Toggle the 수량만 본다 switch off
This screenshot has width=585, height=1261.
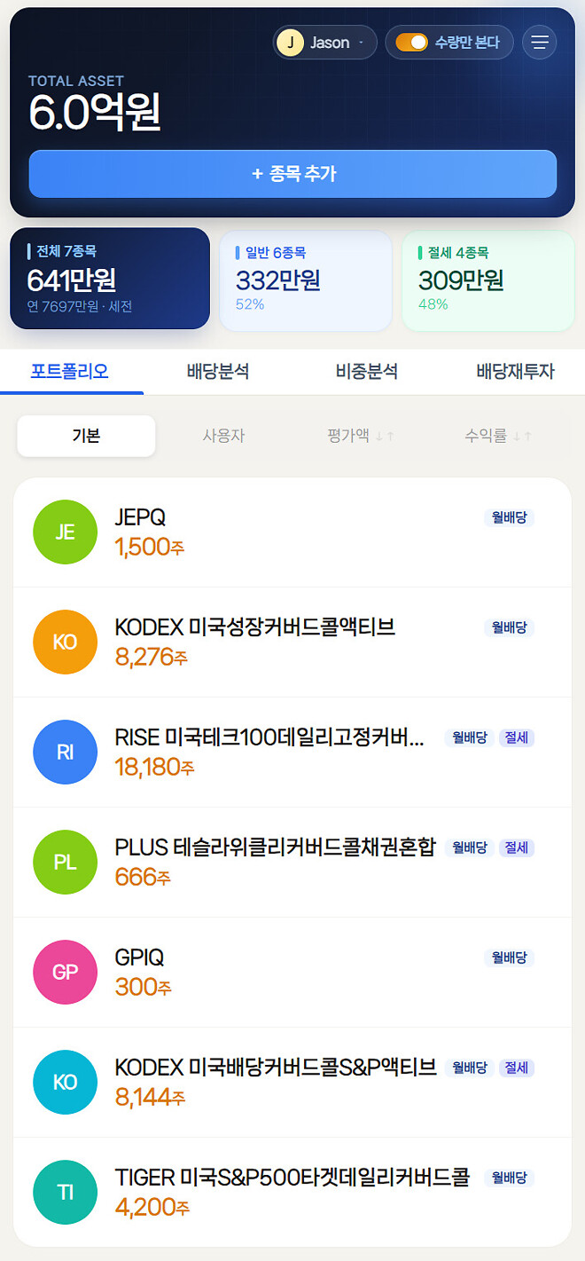(x=414, y=42)
